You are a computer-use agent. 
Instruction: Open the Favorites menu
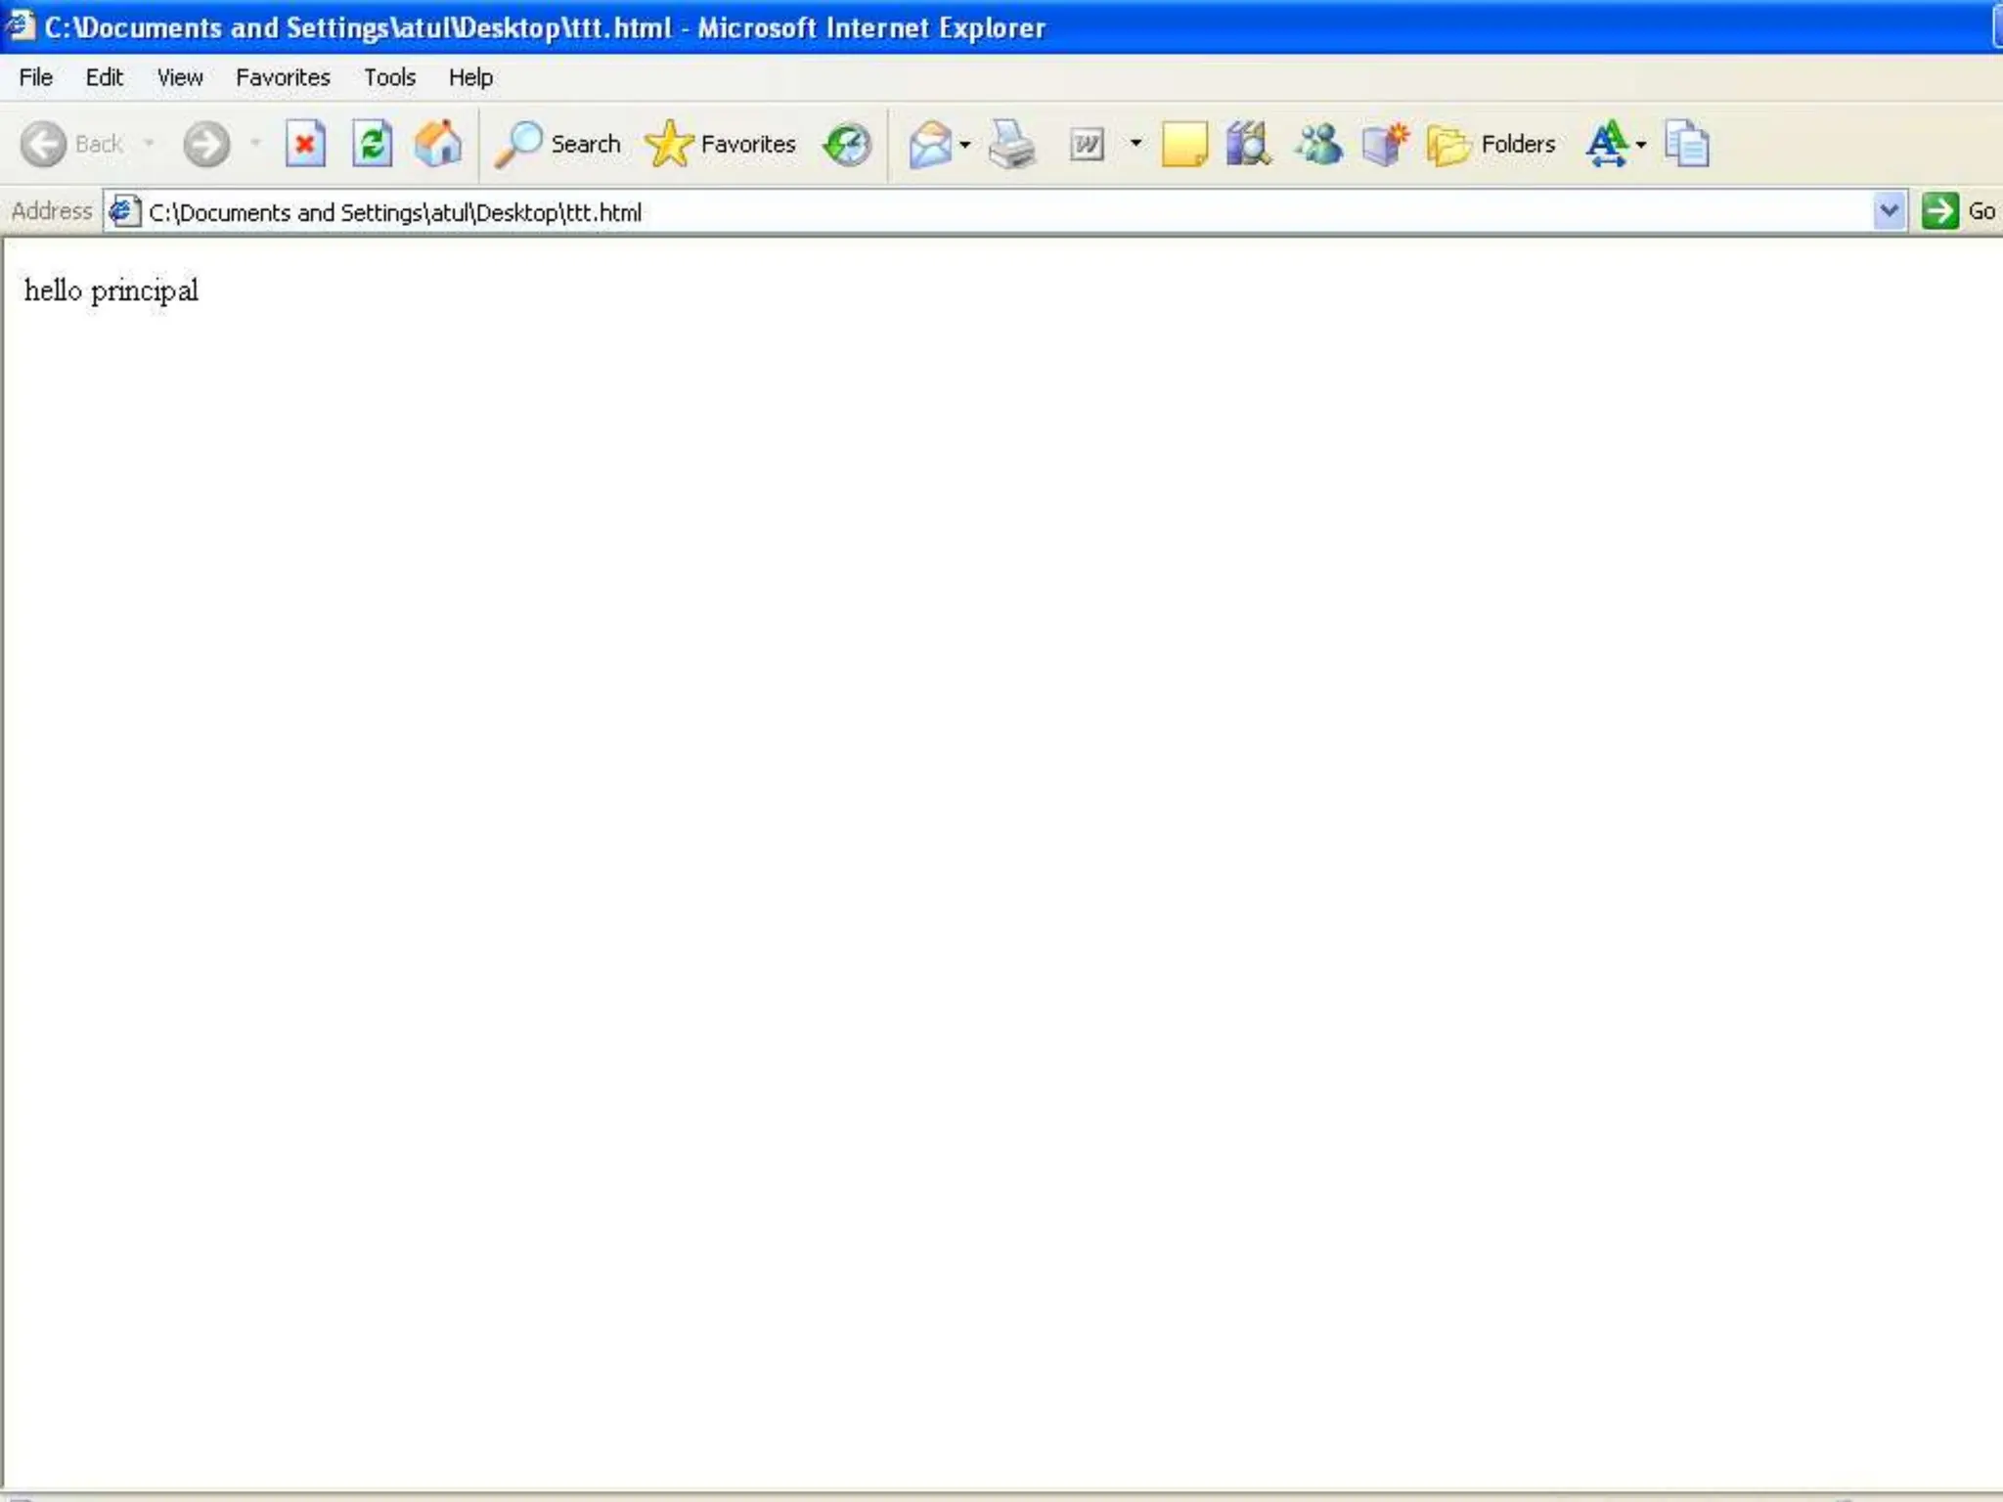click(283, 77)
